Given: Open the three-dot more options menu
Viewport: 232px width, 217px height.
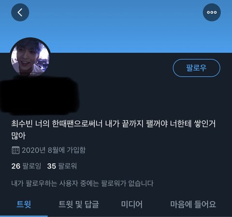Looking at the screenshot, I should click(212, 13).
